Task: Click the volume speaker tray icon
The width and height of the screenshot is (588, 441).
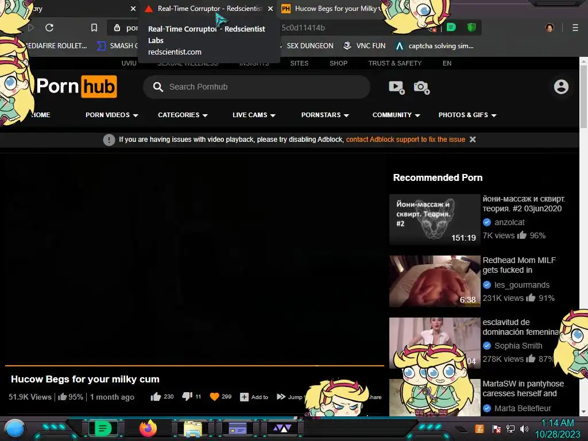Action: 524,428
